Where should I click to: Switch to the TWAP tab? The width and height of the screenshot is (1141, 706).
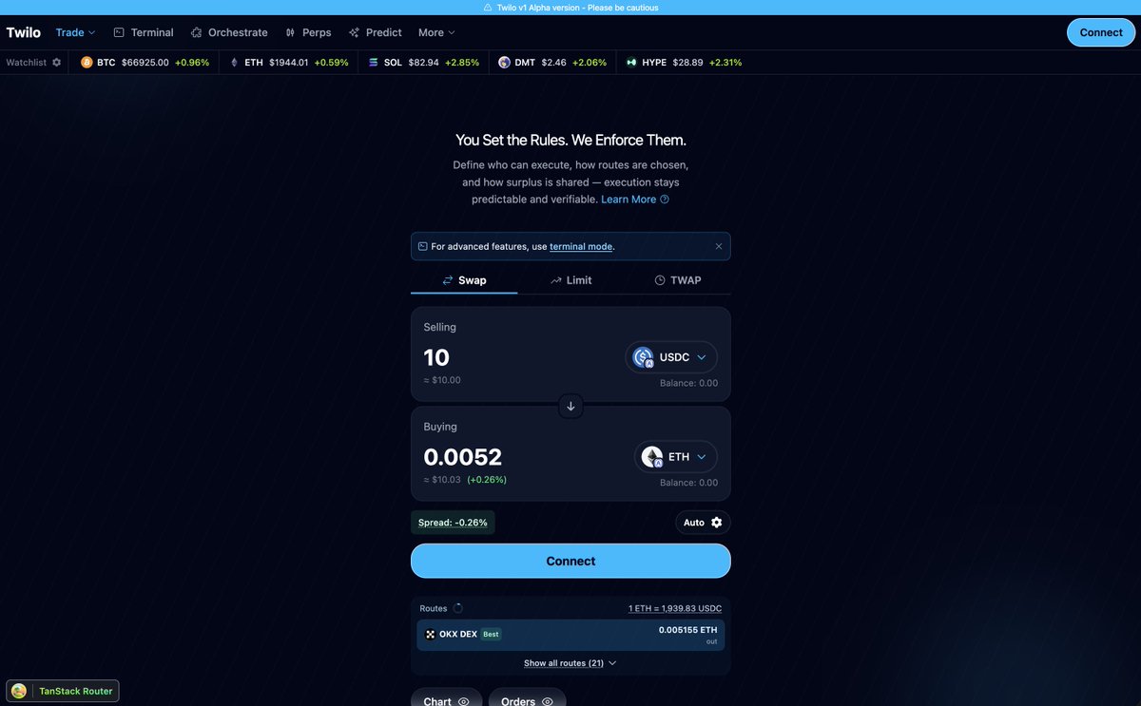[x=678, y=280]
